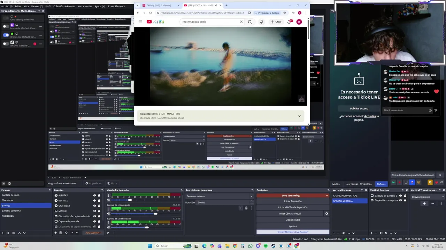Open YouTube hamburger guide menu
The height and width of the screenshot is (250, 446).
click(x=140, y=22)
